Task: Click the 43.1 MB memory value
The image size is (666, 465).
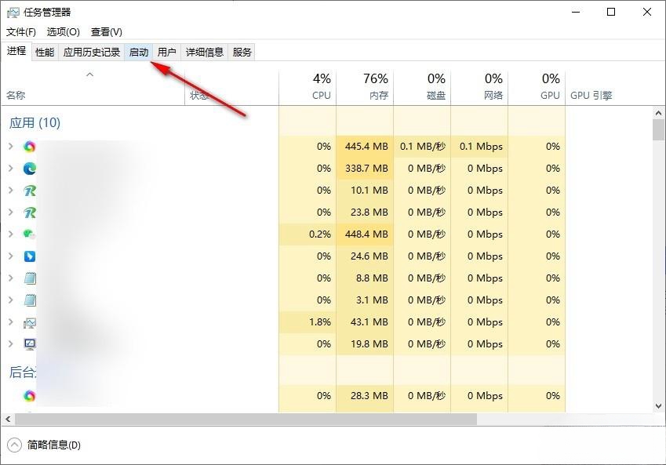Action: click(x=369, y=322)
